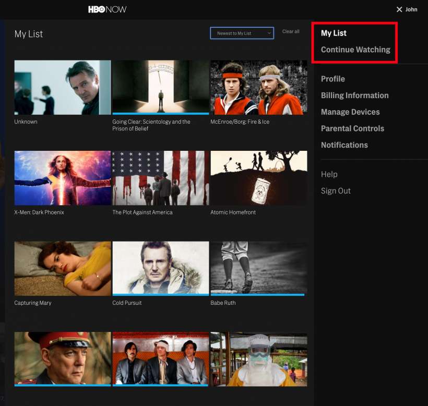
Task: Click the Capturing Mary title text
Action: (x=33, y=303)
